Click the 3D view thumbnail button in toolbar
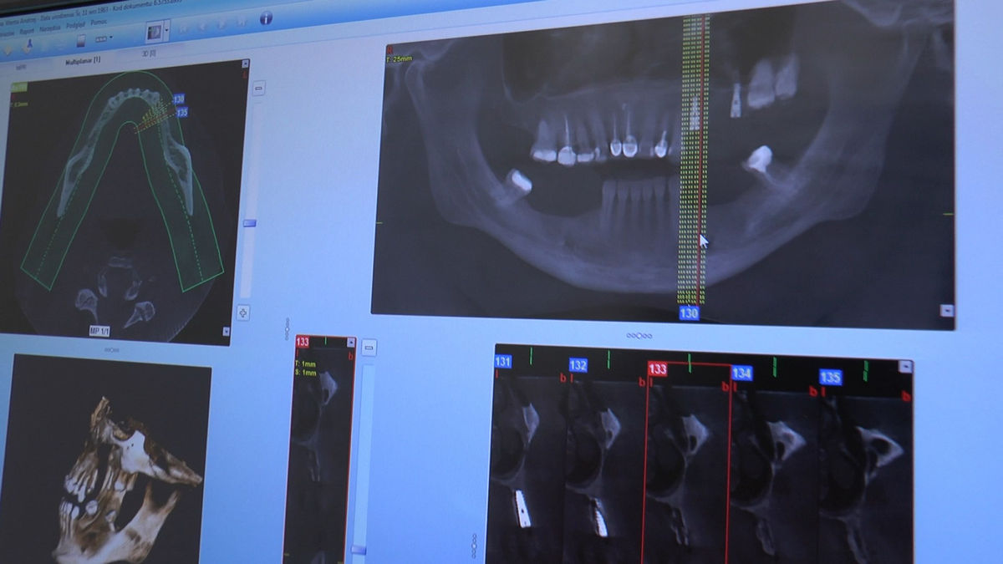The height and width of the screenshot is (564, 1003). (x=155, y=33)
